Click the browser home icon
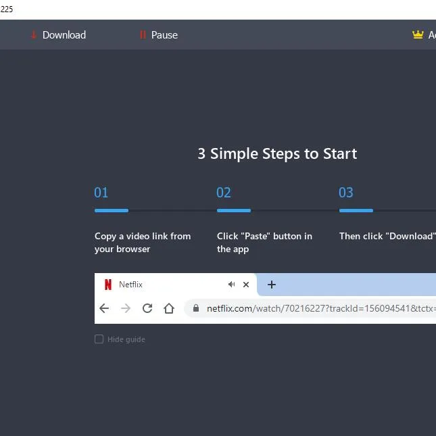Viewport: 436px width, 436px height. [169, 308]
